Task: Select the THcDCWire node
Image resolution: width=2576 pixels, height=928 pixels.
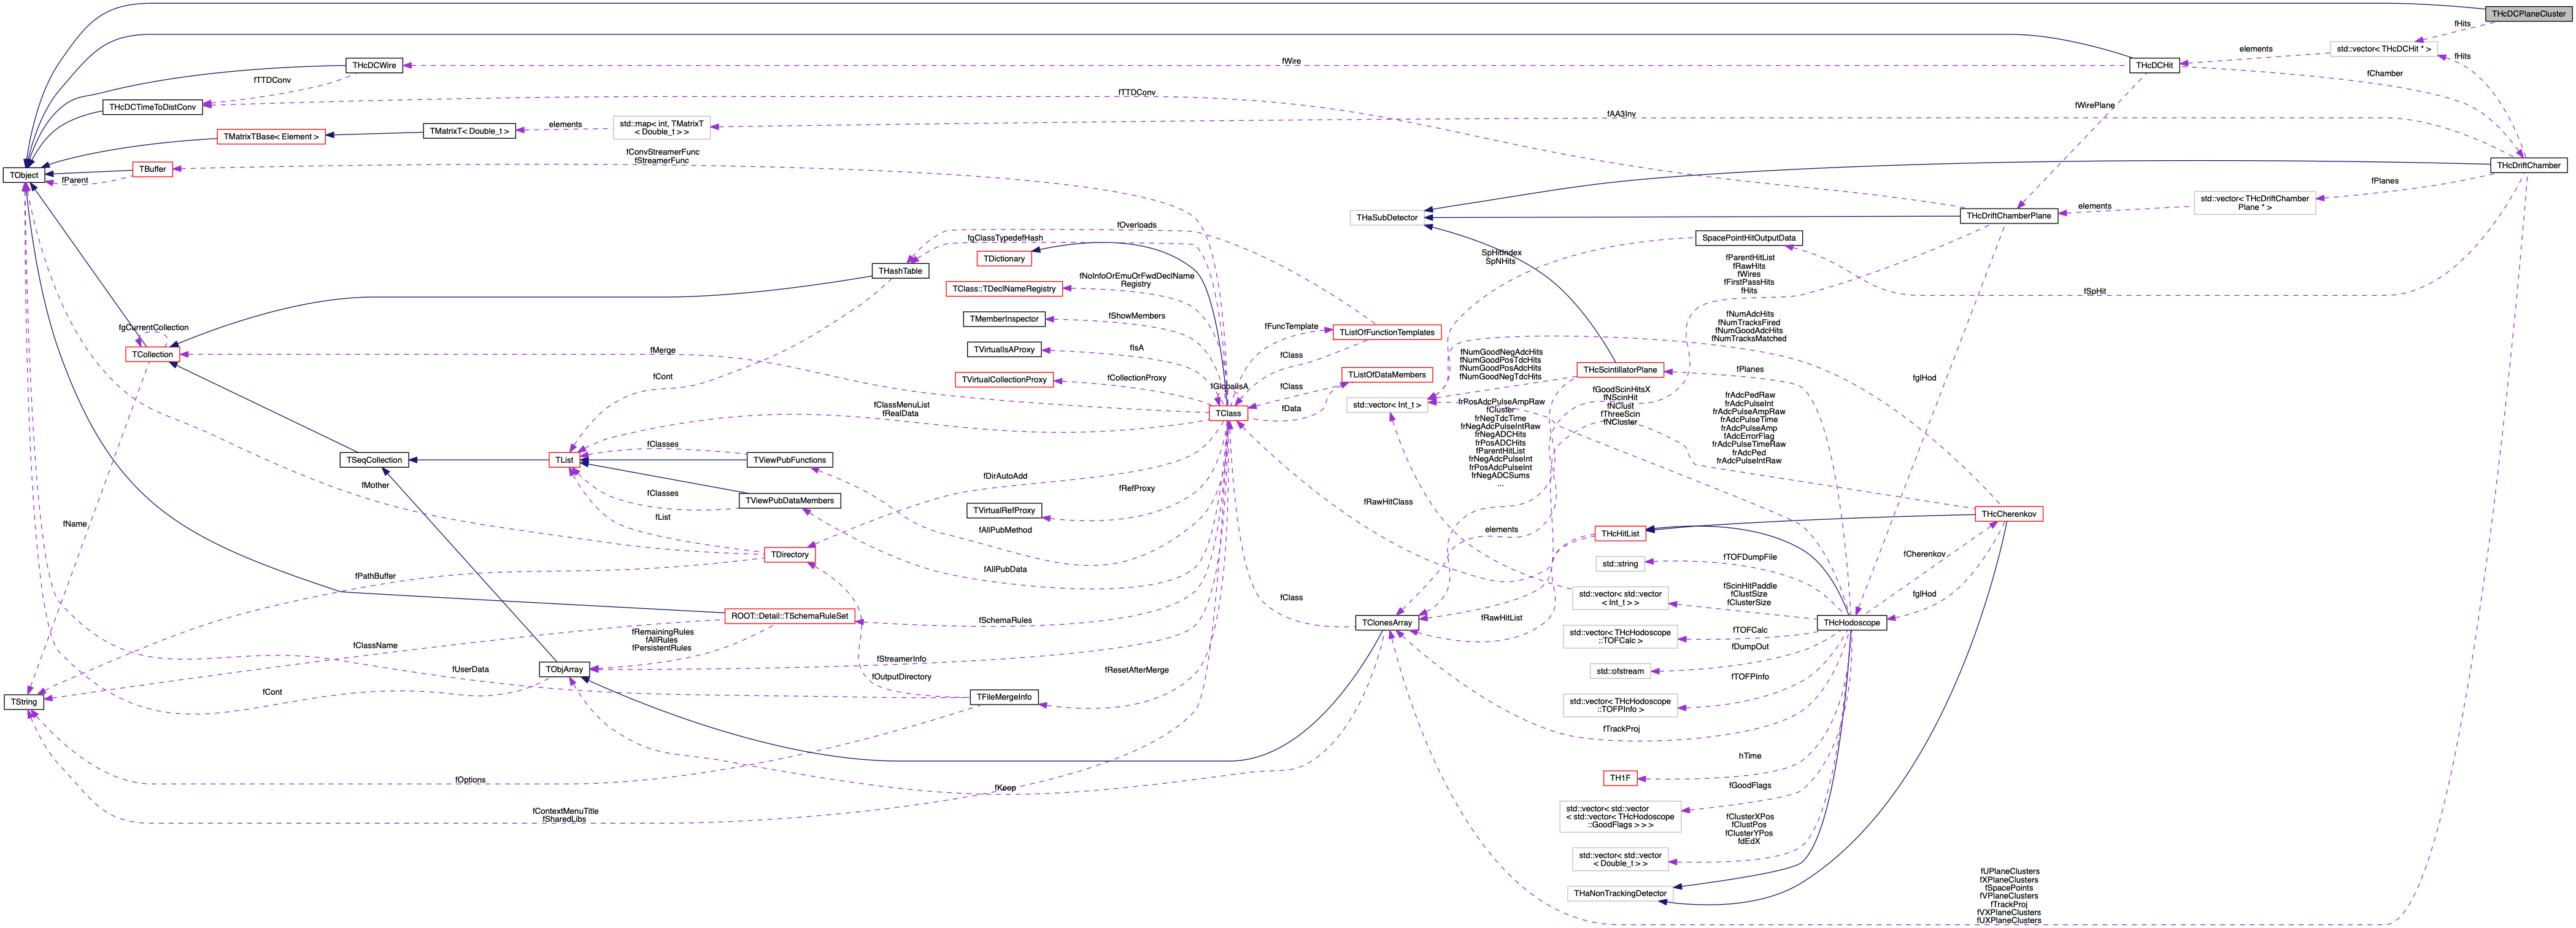Action: (374, 65)
